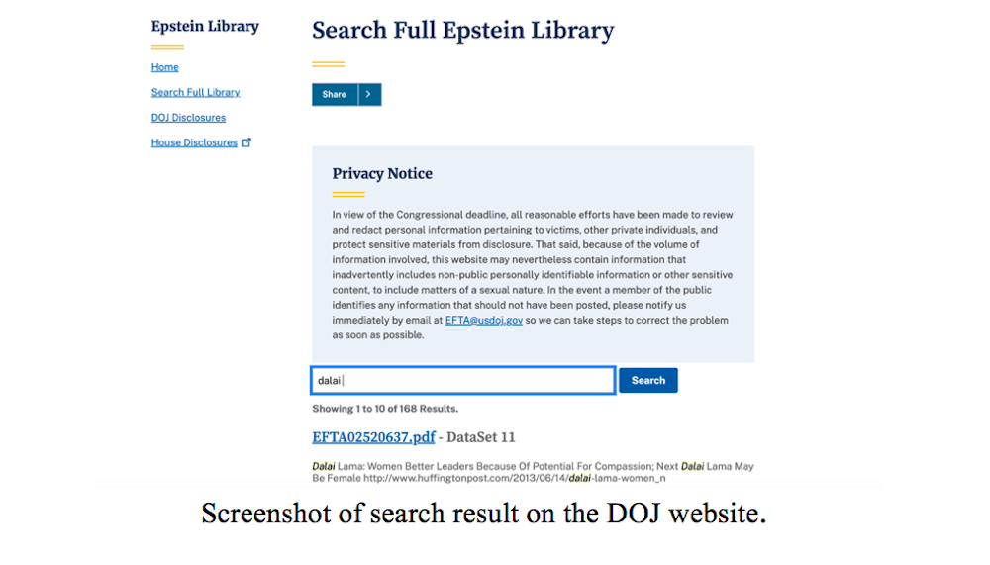The width and height of the screenshot is (990, 565).
Task: Click the 'Showing 1 to 10 of 168 Results' text
Action: pos(385,409)
